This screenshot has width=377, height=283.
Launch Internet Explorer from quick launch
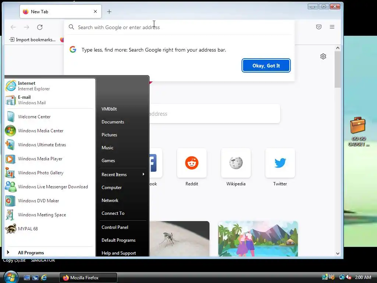click(44, 277)
